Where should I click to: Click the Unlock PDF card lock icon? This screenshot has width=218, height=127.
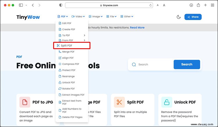[167, 102]
